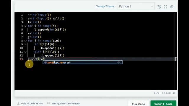
Task: Click on code l.append(int(s[i]))
Action: pyautogui.click(x=50, y=29)
